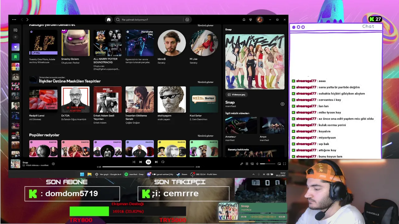Show all İlişkiler Üstüne Maskülen Tespitler
This screenshot has height=224, width=399.
205,82
